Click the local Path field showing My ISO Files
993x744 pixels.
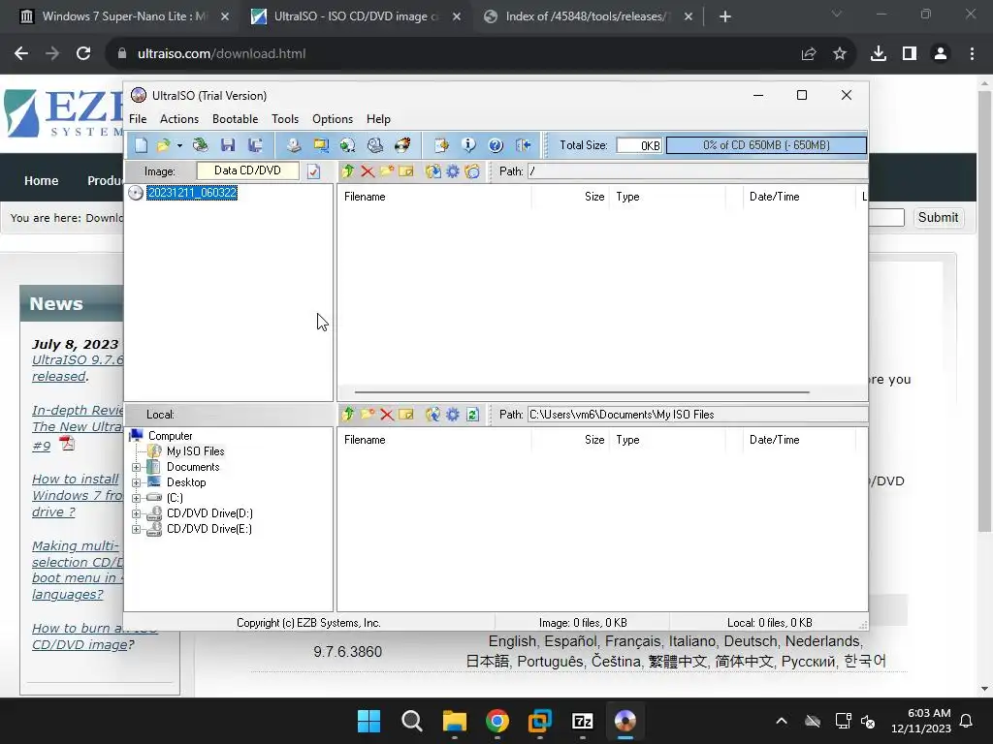tap(696, 415)
